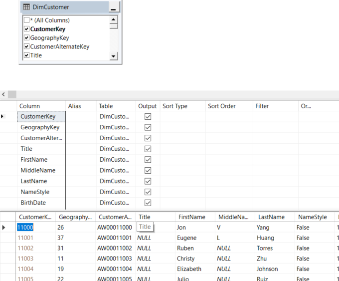The height and width of the screenshot is (281, 339).
Task: Click the NameStyle results column header
Action: (315, 217)
